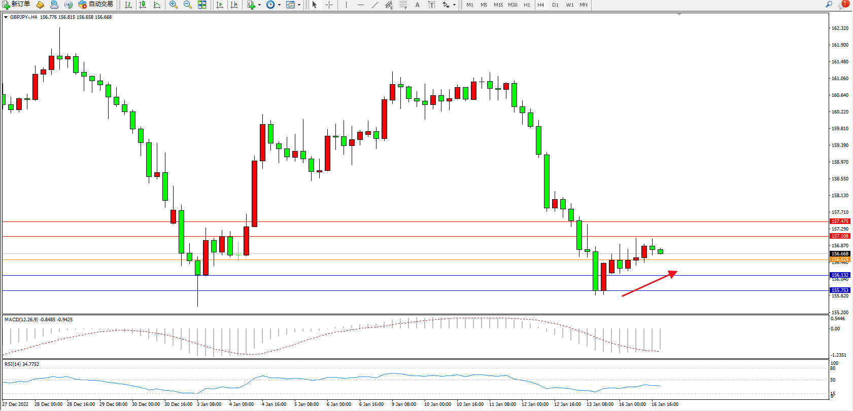This screenshot has height=411, width=853.
Task: Select the crosshair tool
Action: coord(329,5)
